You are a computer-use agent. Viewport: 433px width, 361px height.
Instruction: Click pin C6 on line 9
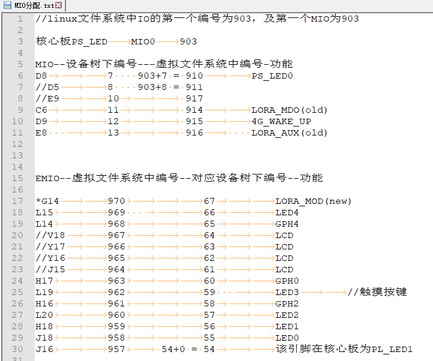coord(41,110)
